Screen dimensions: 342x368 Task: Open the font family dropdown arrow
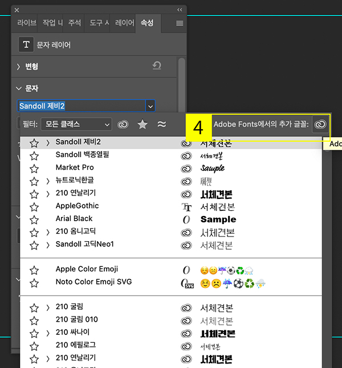(150, 106)
